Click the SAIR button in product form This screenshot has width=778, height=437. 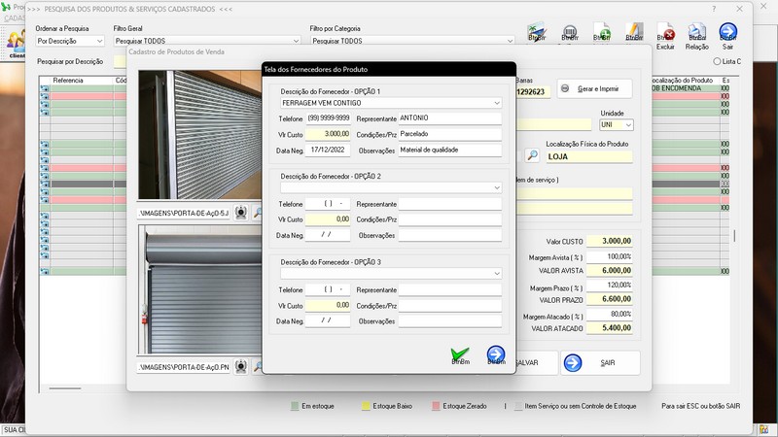[x=600, y=362]
